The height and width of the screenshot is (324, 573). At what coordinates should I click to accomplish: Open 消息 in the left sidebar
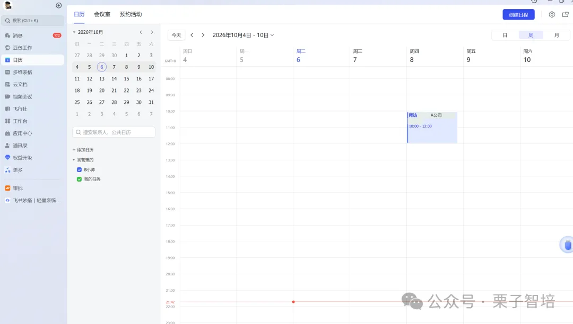click(x=32, y=35)
